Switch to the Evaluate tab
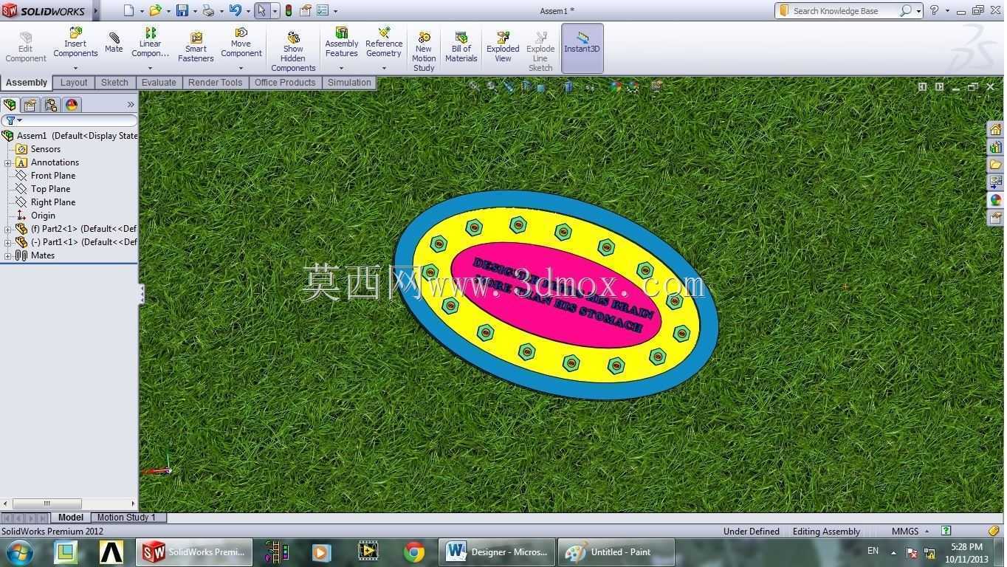 (159, 83)
